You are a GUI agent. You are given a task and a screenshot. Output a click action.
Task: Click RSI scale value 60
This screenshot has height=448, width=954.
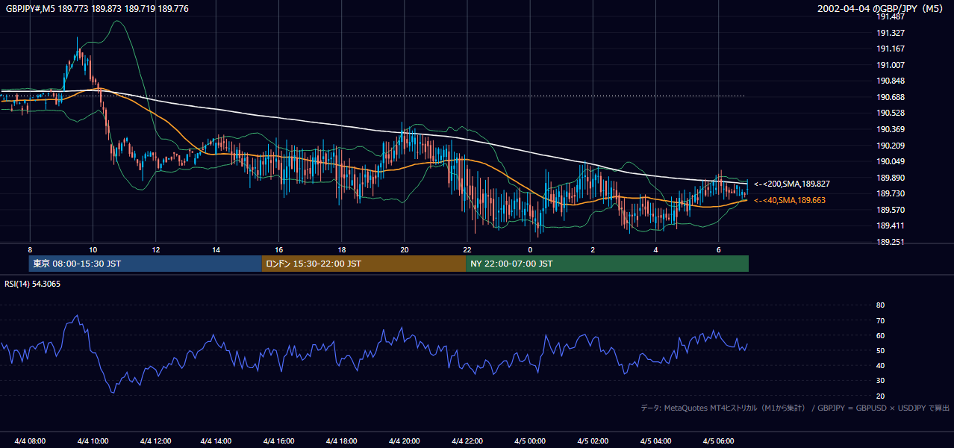coord(880,335)
